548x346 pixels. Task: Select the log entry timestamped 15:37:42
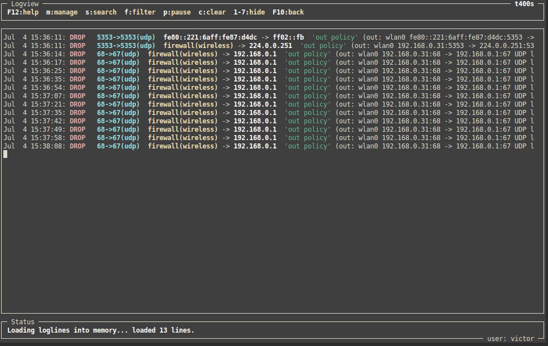[269, 122]
